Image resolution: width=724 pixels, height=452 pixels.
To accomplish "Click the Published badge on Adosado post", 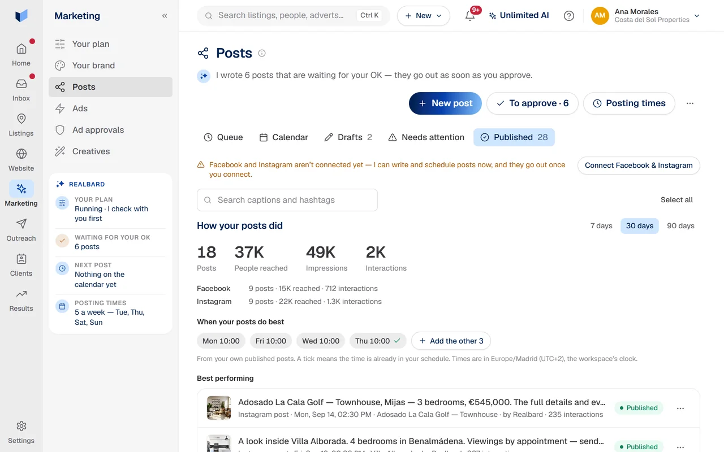I will (639, 408).
